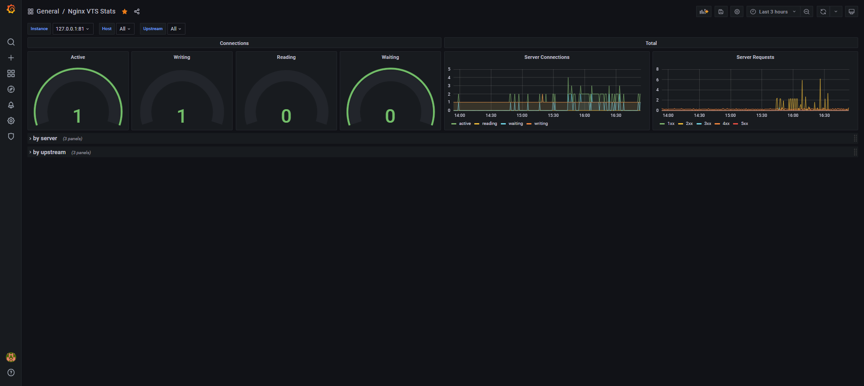The image size is (864, 386).
Task: Open the Dashboards grid icon in sidebar
Action: pos(11,74)
